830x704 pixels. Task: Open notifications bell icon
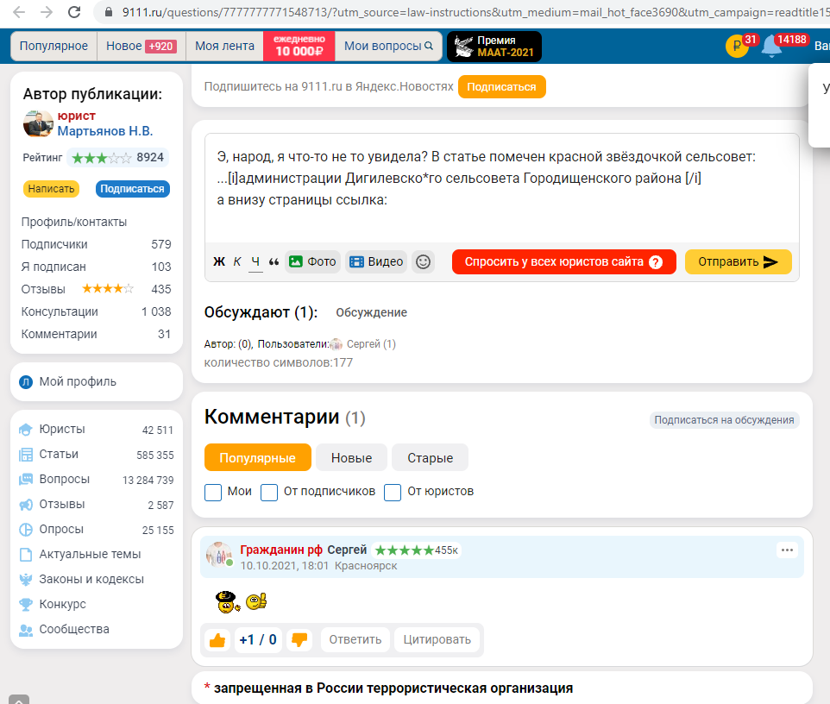point(770,47)
